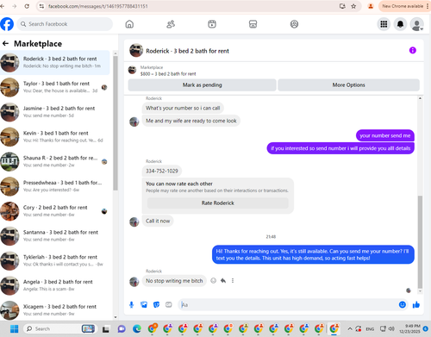The image size is (431, 337).
Task: Open Tykleriah 3 bed 2 bath chat
Action: click(x=55, y=260)
